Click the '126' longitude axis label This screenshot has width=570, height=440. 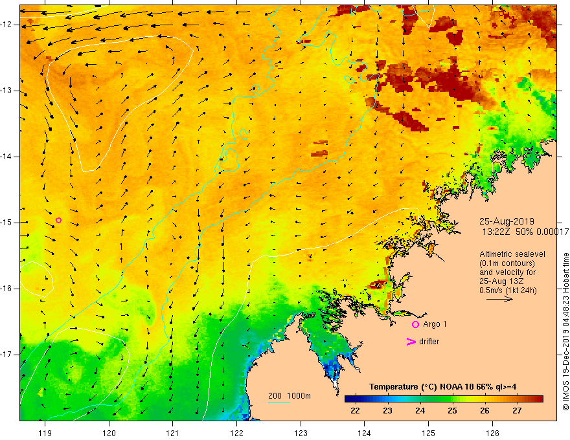click(492, 433)
